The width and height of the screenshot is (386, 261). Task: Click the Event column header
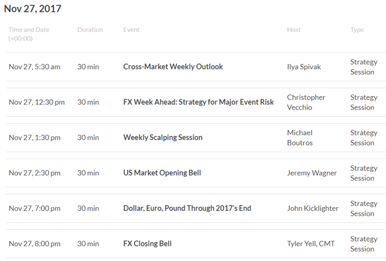click(131, 29)
